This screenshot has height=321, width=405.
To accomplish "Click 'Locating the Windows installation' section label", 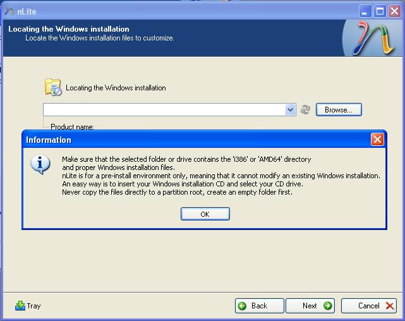I will [x=116, y=88].
